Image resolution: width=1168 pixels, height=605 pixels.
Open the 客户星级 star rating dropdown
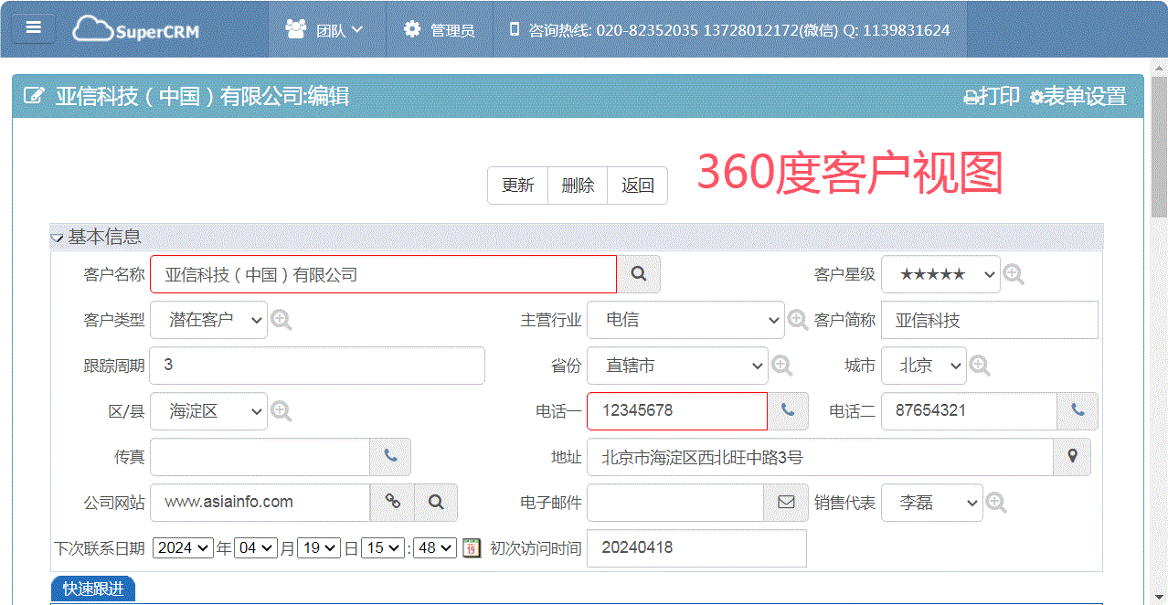940,274
